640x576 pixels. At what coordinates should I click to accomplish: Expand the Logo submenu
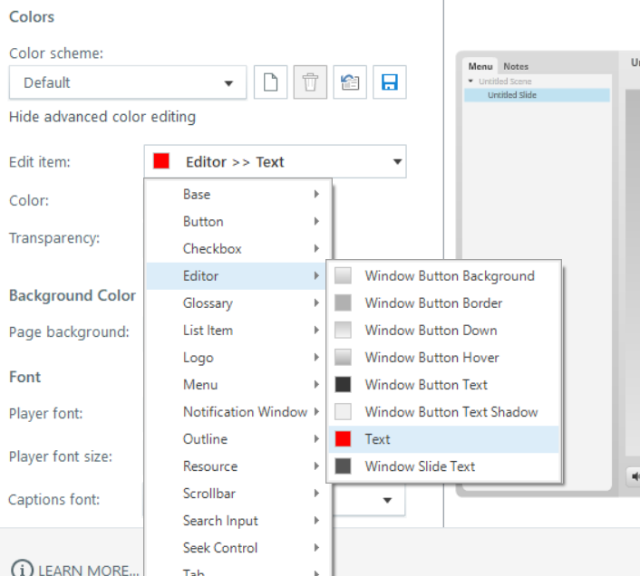pyautogui.click(x=236, y=358)
